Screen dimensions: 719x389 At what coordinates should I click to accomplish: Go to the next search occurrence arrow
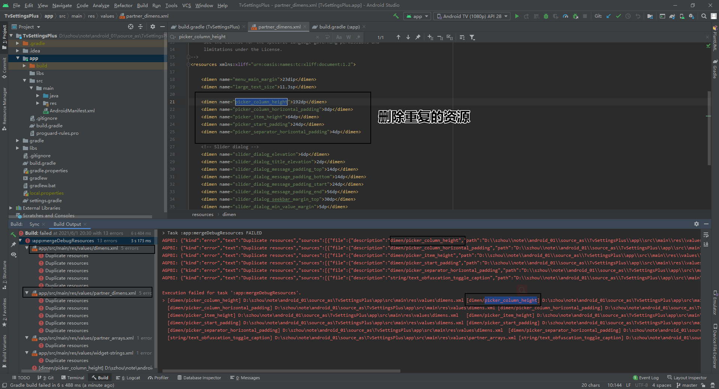pyautogui.click(x=408, y=37)
